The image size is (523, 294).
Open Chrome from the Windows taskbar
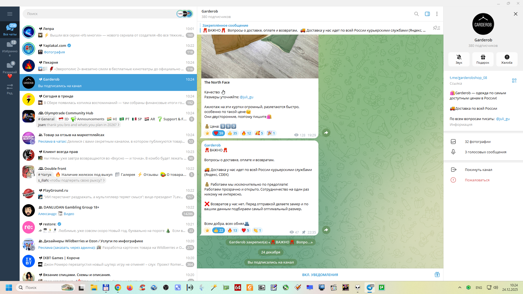tap(118, 287)
